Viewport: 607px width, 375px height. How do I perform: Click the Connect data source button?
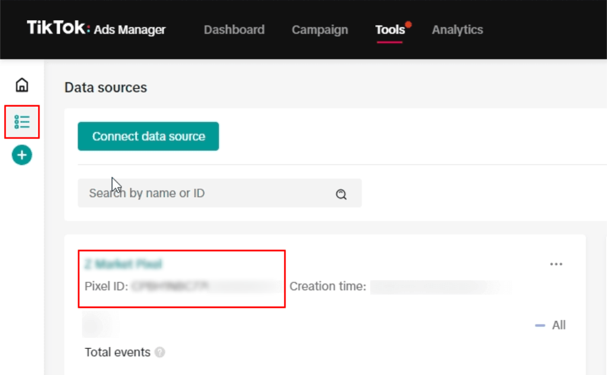tap(148, 136)
